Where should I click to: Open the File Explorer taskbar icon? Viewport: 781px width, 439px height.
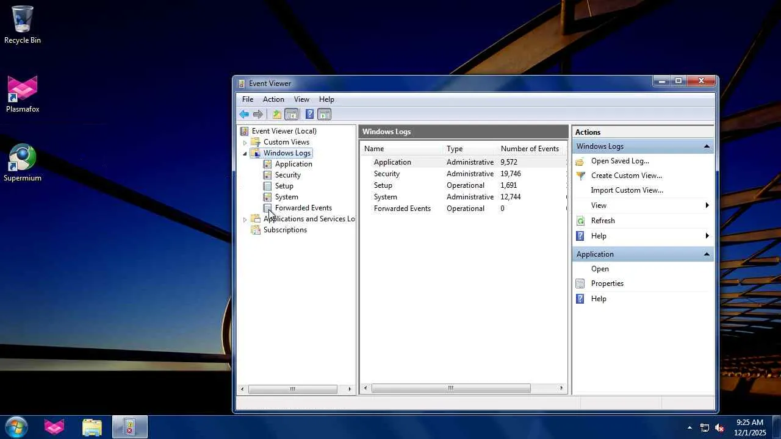point(92,427)
